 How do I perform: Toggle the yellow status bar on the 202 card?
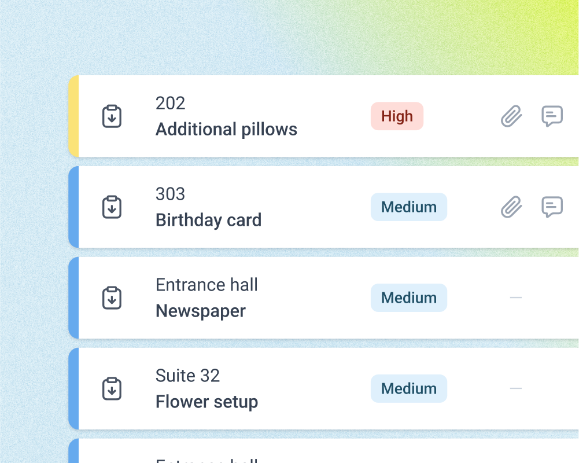click(75, 116)
